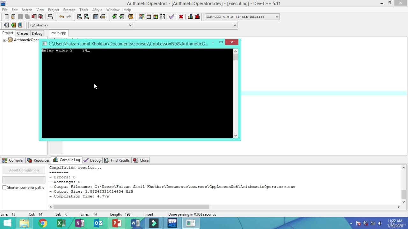Open PowerPoint from the taskbar
The image size is (408, 229).
pos(117,223)
